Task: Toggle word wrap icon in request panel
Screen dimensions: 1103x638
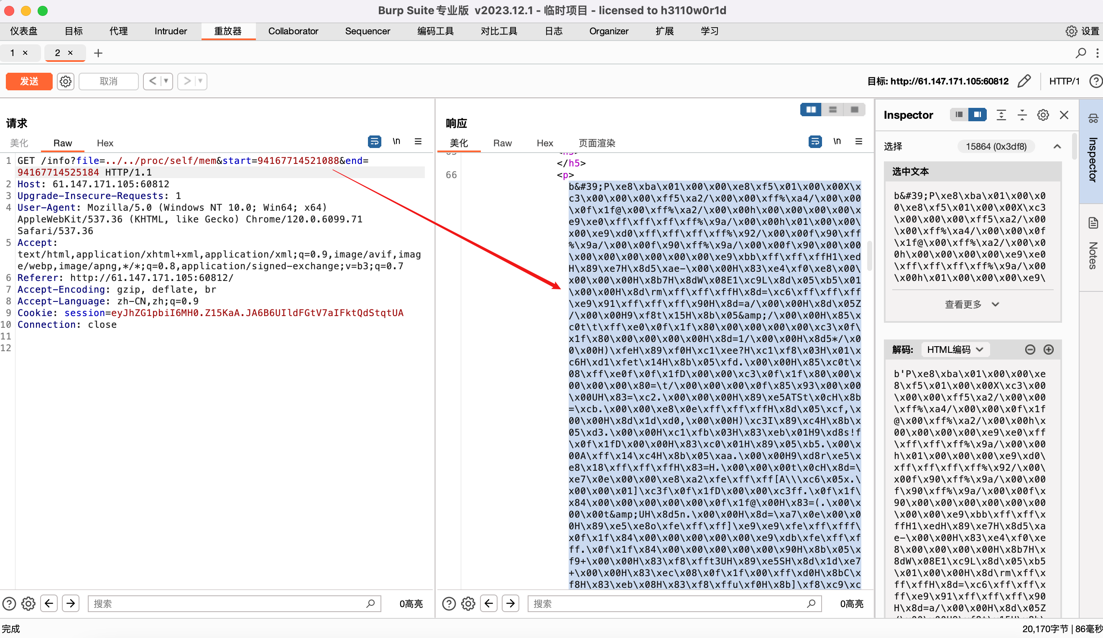Action: [x=374, y=142]
